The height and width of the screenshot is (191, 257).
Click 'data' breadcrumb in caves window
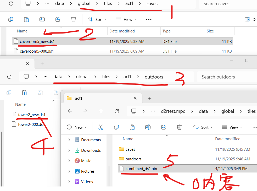coord(60,3)
